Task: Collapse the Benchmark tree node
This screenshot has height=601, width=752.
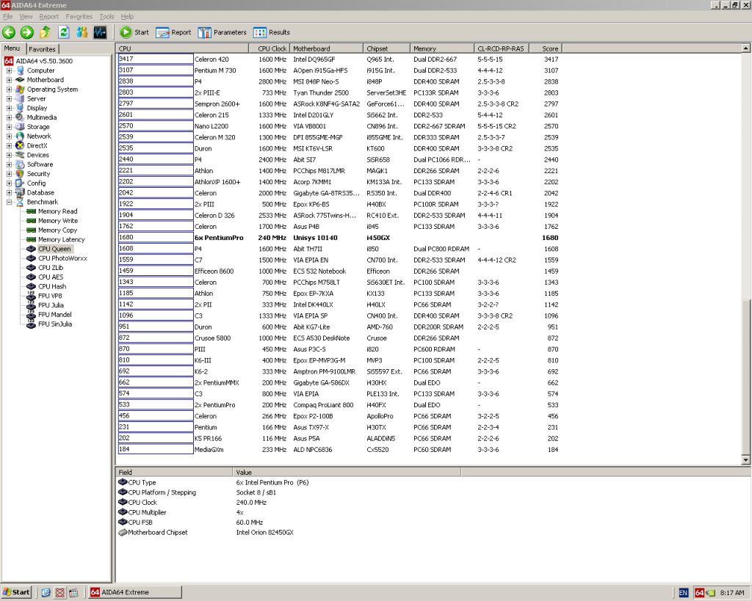Action: coord(7,202)
